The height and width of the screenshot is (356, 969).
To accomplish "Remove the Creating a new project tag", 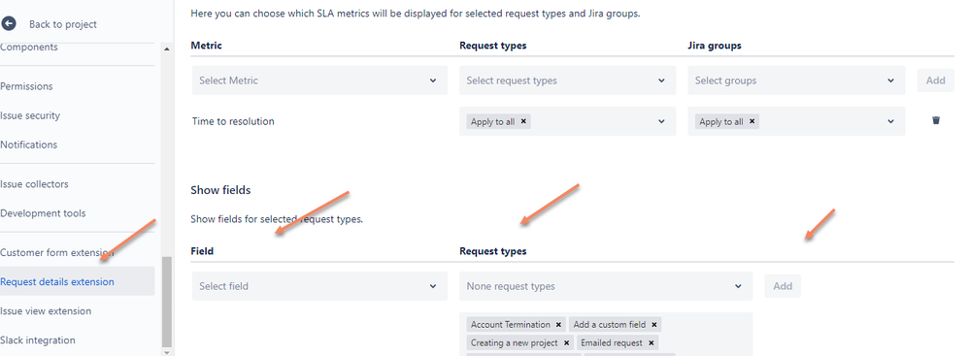I will [x=566, y=343].
